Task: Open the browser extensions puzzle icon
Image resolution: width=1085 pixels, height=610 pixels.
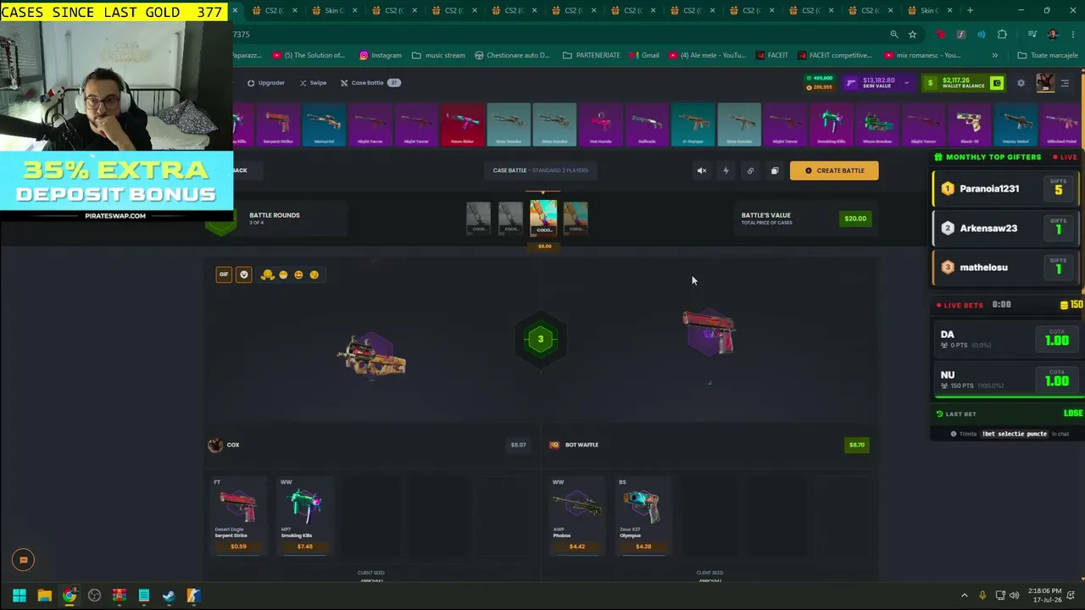Action: point(1002,35)
